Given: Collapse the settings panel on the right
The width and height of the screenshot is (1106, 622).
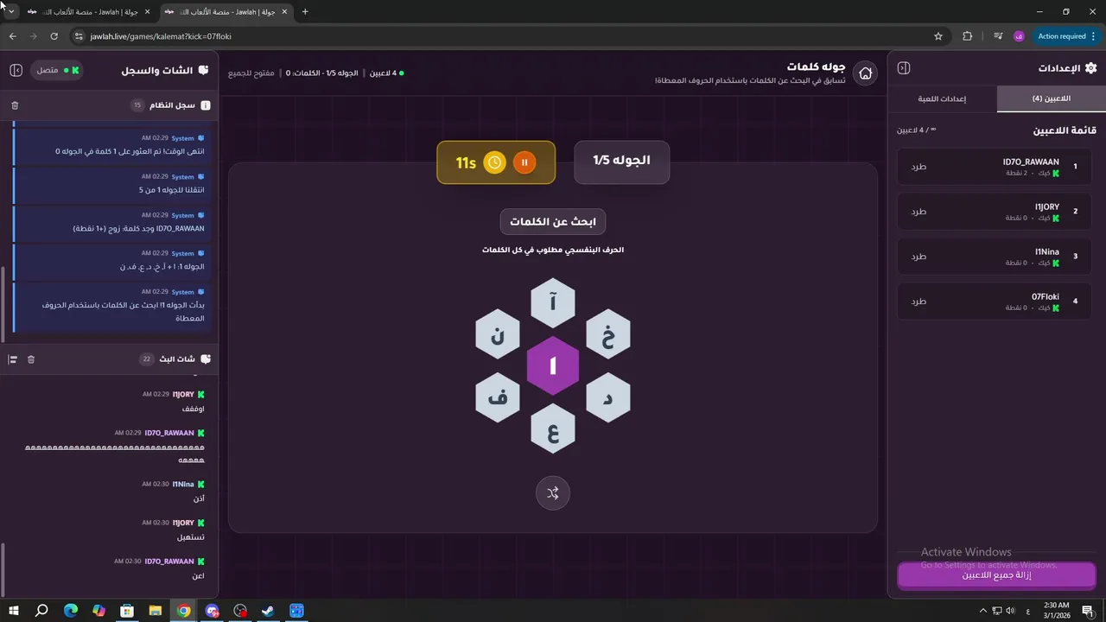Looking at the screenshot, I should pyautogui.click(x=904, y=68).
